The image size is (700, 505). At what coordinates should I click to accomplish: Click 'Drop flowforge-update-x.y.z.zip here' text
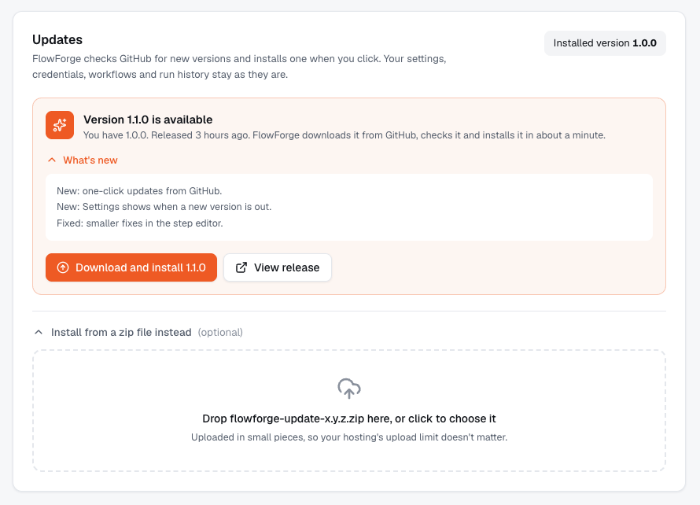point(349,418)
